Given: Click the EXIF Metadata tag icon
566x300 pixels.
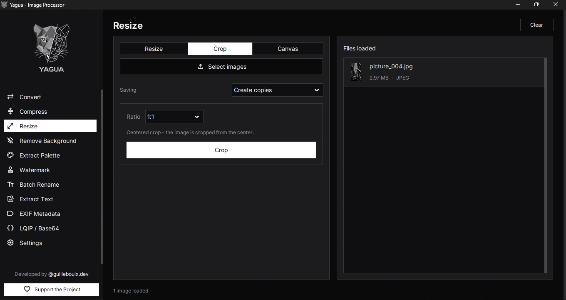Looking at the screenshot, I should click(10, 213).
